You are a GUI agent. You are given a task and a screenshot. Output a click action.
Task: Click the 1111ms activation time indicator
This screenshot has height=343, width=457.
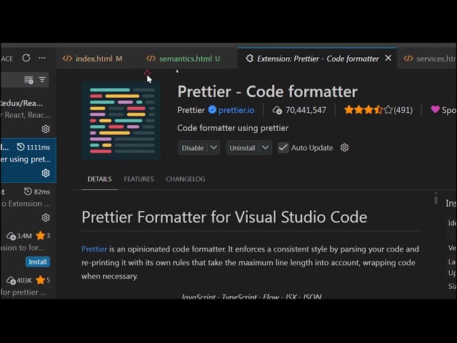click(x=34, y=147)
